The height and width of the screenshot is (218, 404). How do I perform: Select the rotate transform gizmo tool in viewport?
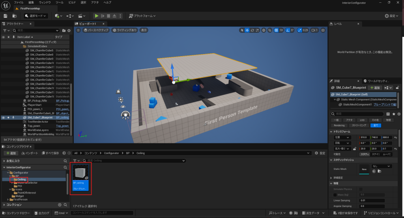pos(252,30)
